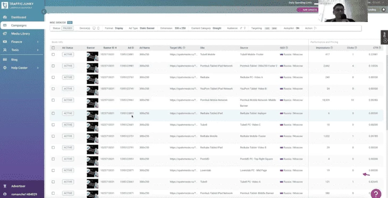Click the Media Library sidebar icon
The image size is (388, 198).
(5, 34)
